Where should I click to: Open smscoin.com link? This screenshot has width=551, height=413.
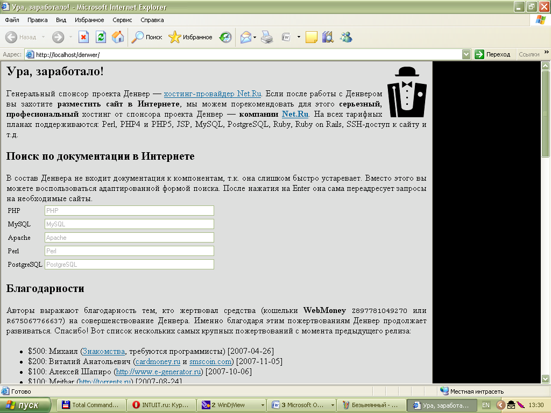click(210, 361)
